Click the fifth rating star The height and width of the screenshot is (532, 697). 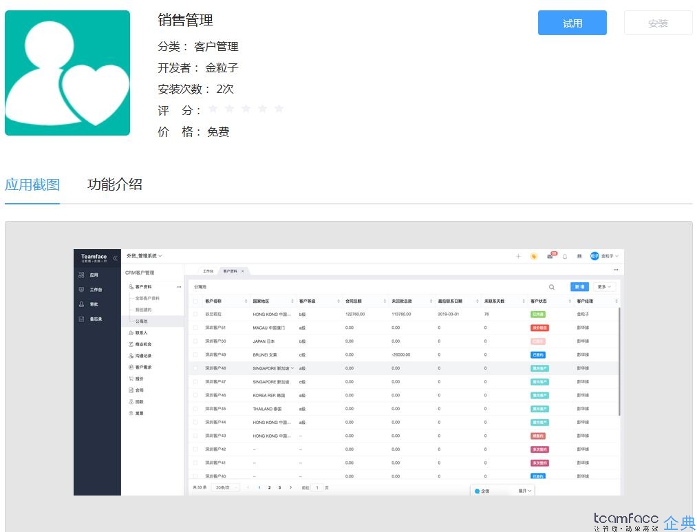click(279, 109)
